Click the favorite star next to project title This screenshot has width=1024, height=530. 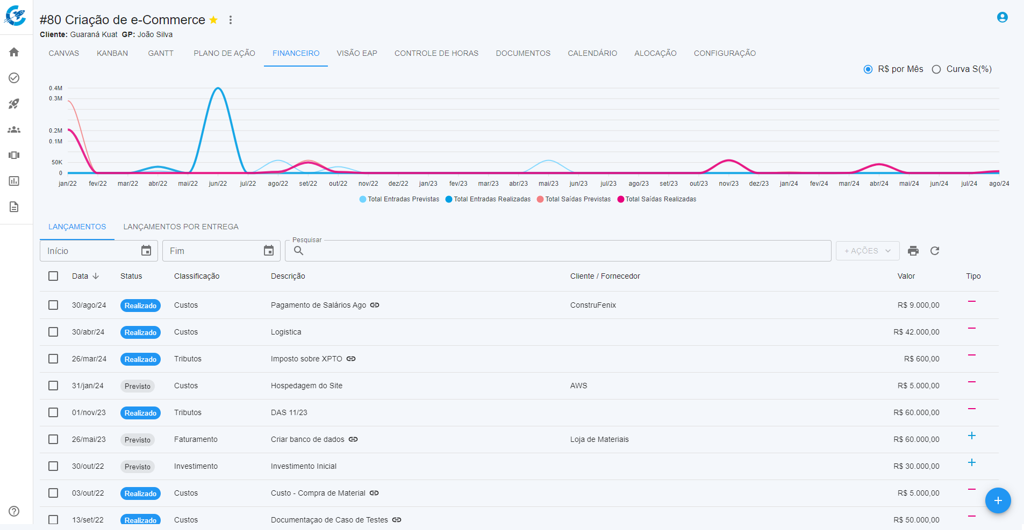coord(213,20)
